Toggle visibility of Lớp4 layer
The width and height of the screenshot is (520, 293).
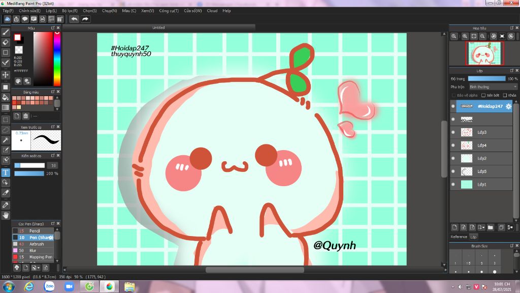(x=453, y=145)
